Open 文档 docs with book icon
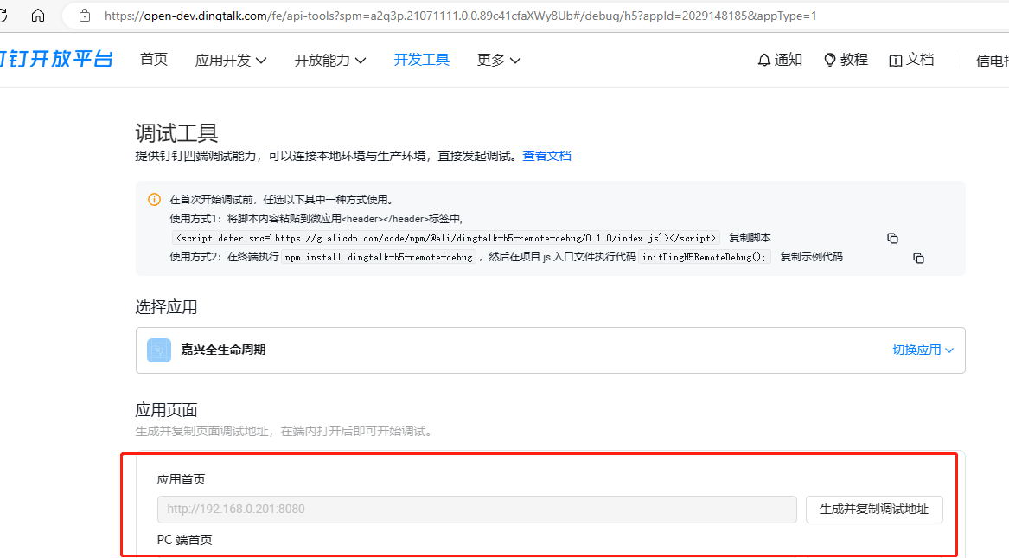 (911, 60)
